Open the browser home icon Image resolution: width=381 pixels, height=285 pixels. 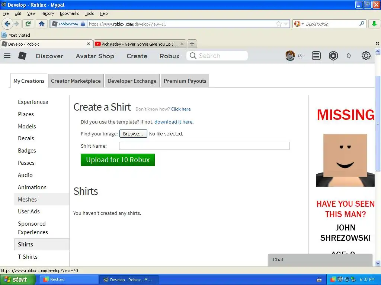[42, 24]
